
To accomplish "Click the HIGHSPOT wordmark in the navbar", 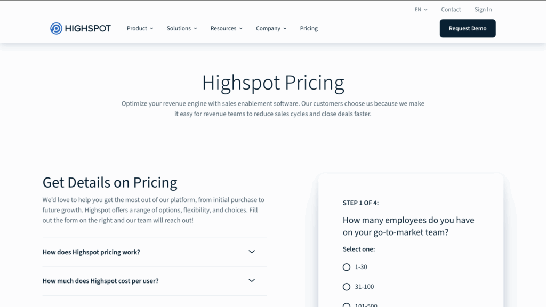I will click(x=88, y=28).
